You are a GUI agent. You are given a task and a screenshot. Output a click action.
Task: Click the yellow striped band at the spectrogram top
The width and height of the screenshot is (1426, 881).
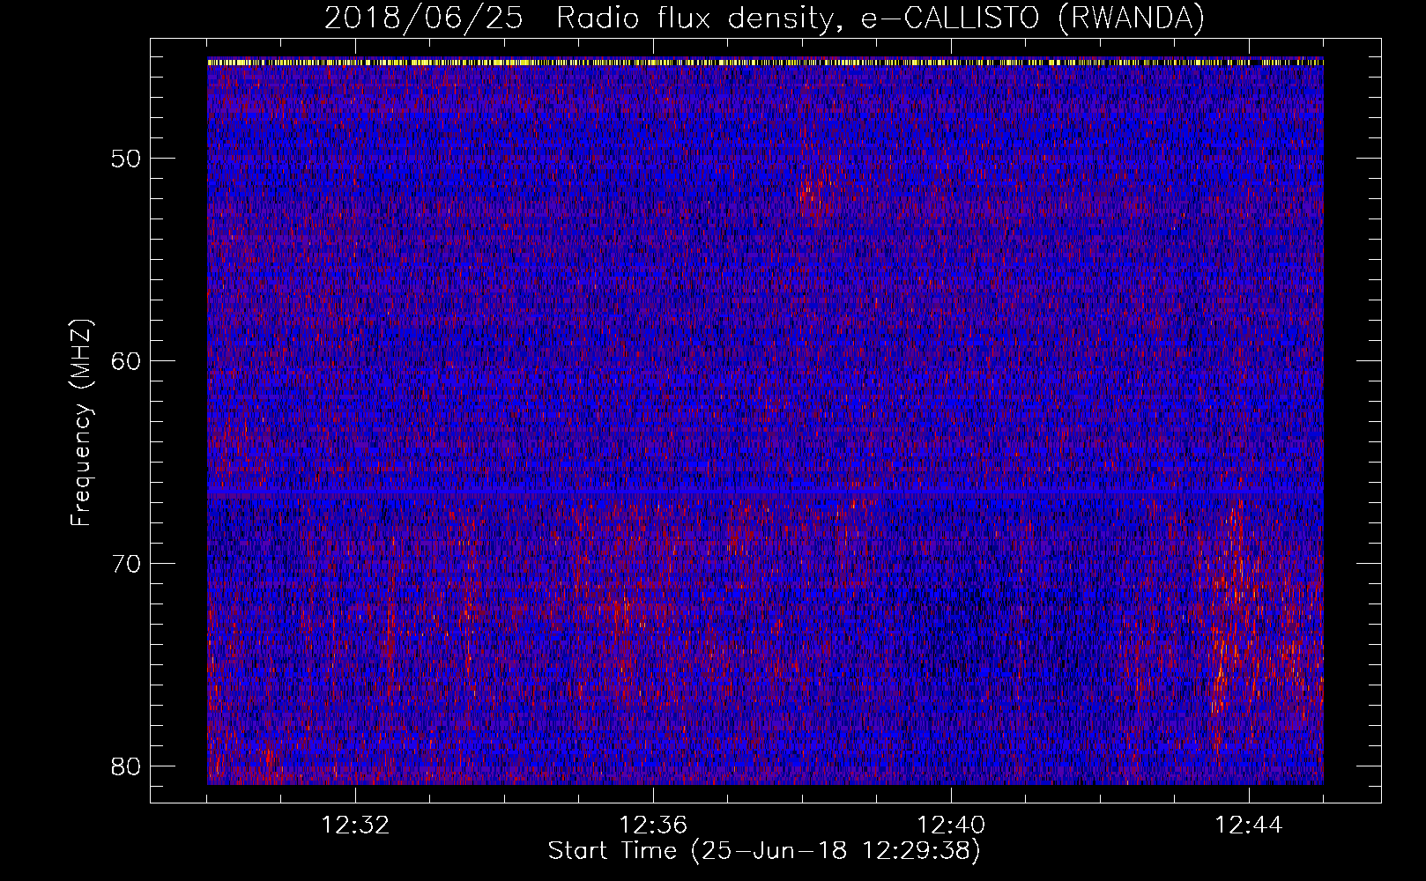[765, 62]
